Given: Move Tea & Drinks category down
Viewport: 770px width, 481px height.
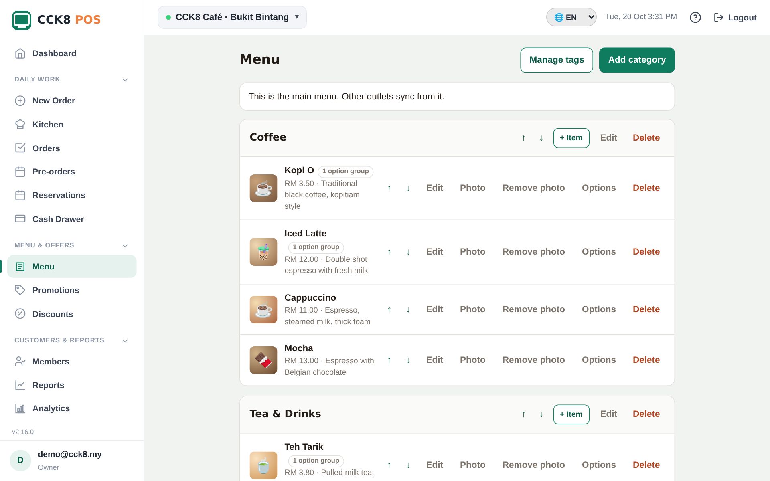Looking at the screenshot, I should coord(541,414).
